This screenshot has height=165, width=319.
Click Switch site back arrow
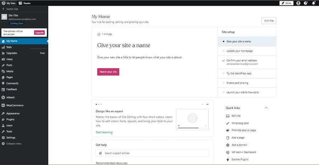click(3, 9)
